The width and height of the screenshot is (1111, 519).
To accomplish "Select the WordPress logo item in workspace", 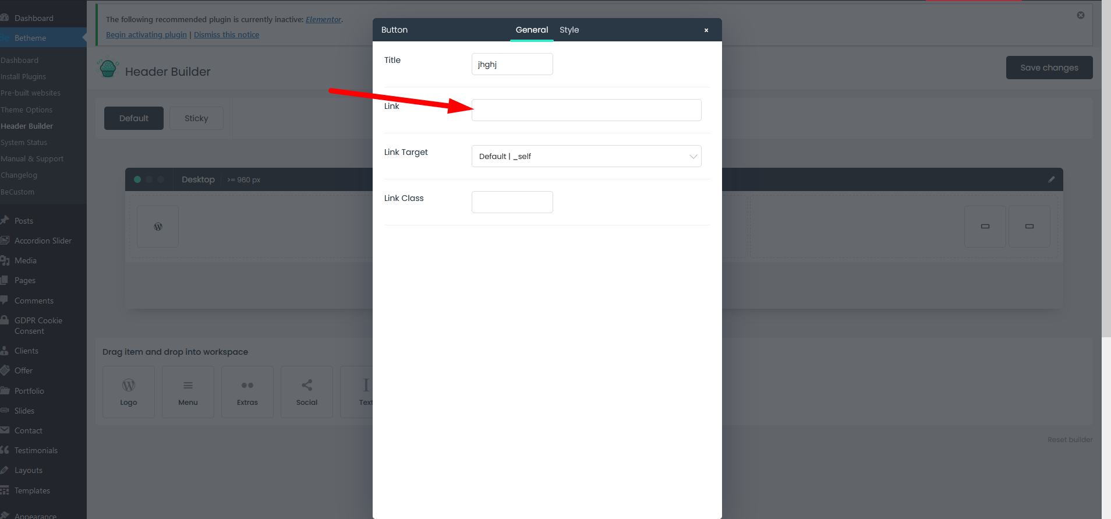I will [158, 227].
